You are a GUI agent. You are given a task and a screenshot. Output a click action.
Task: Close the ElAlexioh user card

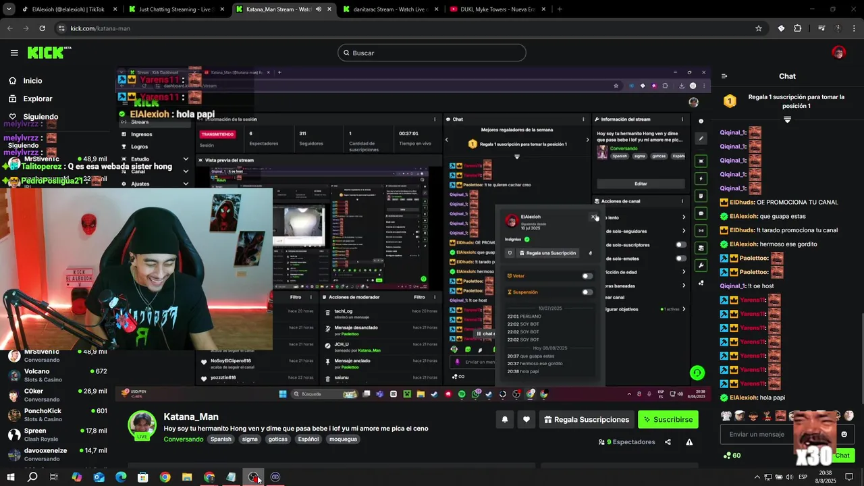pyautogui.click(x=593, y=217)
